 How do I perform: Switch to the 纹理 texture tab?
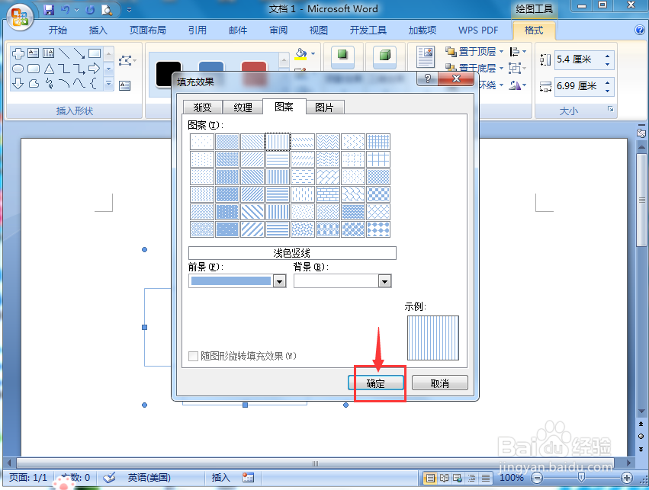pyautogui.click(x=243, y=107)
